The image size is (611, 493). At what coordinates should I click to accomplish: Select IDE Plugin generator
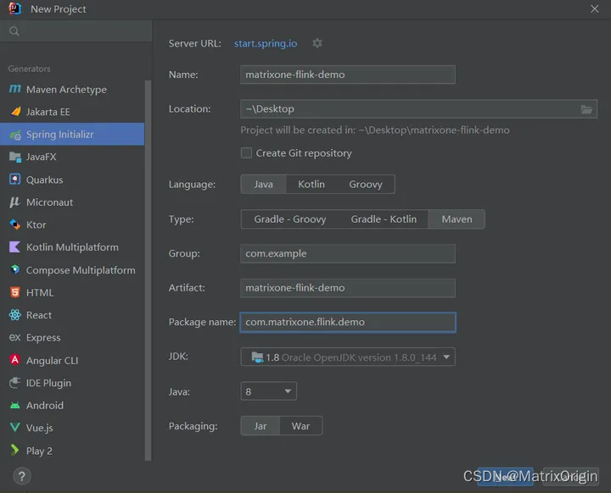(x=72, y=383)
